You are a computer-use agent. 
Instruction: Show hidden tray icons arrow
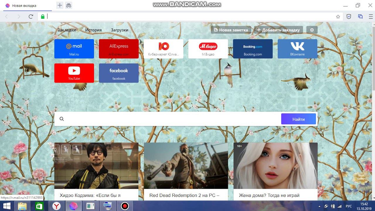point(320,206)
